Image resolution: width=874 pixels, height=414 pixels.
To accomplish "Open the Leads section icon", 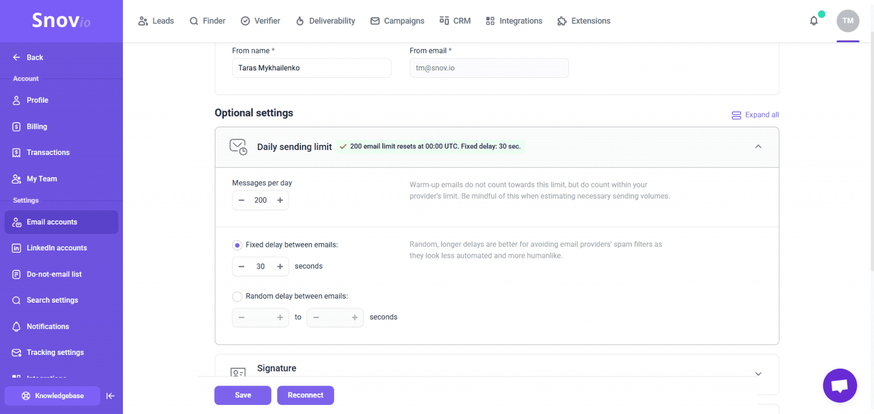I will point(143,20).
